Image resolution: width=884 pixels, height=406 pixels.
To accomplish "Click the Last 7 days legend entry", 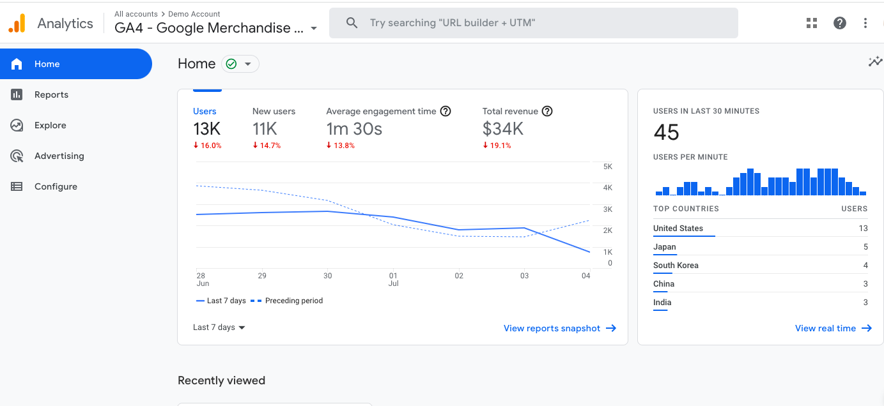I will click(x=221, y=301).
